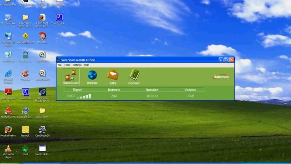Click the 00:00:12 duration value

pos(153,96)
